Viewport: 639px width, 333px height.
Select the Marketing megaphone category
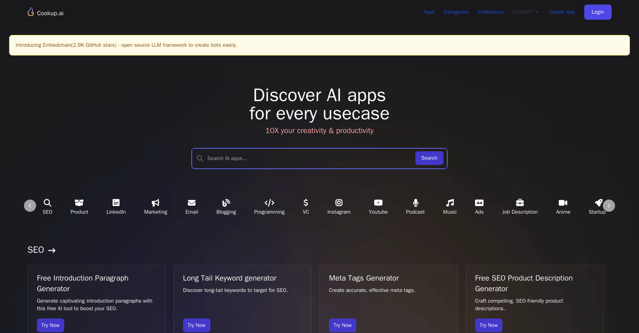[156, 203]
